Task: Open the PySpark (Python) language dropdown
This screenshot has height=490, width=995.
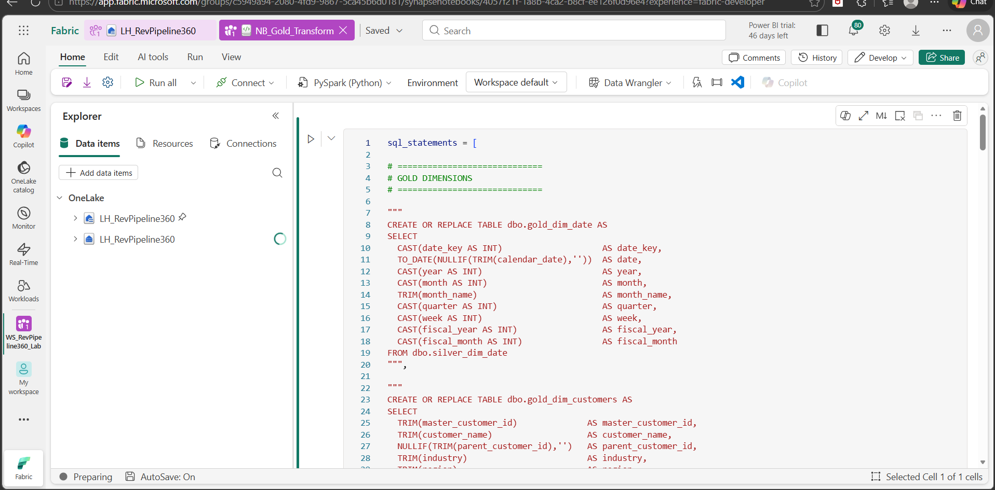Action: (345, 82)
